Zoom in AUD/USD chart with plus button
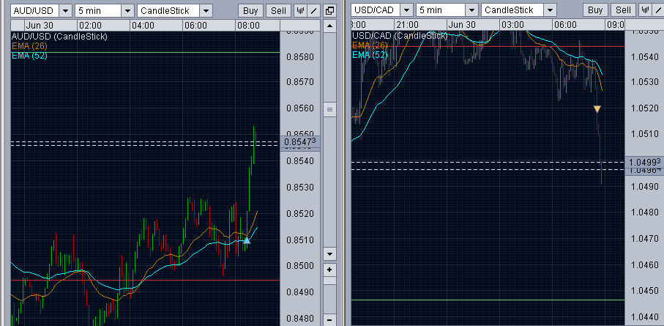The image size is (664, 326). click(329, 270)
